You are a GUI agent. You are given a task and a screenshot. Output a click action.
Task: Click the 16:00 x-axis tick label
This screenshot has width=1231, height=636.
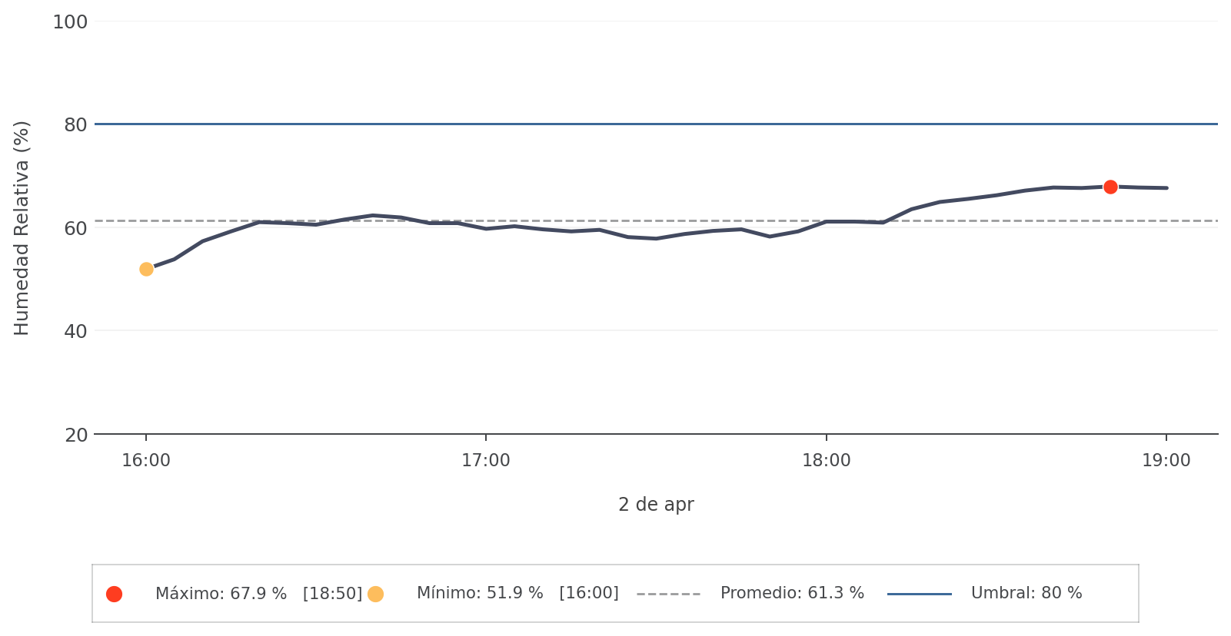point(146,461)
